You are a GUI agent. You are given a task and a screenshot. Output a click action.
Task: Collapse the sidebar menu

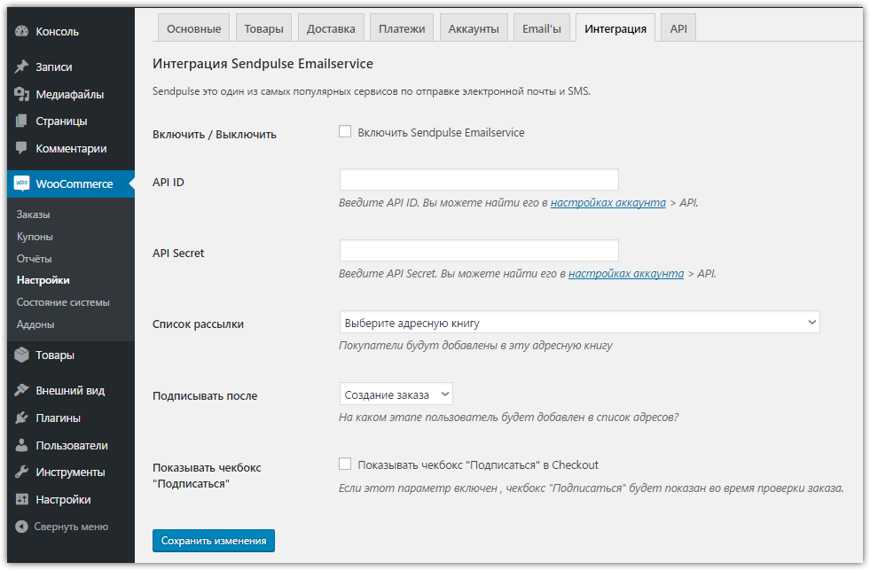pos(62,527)
